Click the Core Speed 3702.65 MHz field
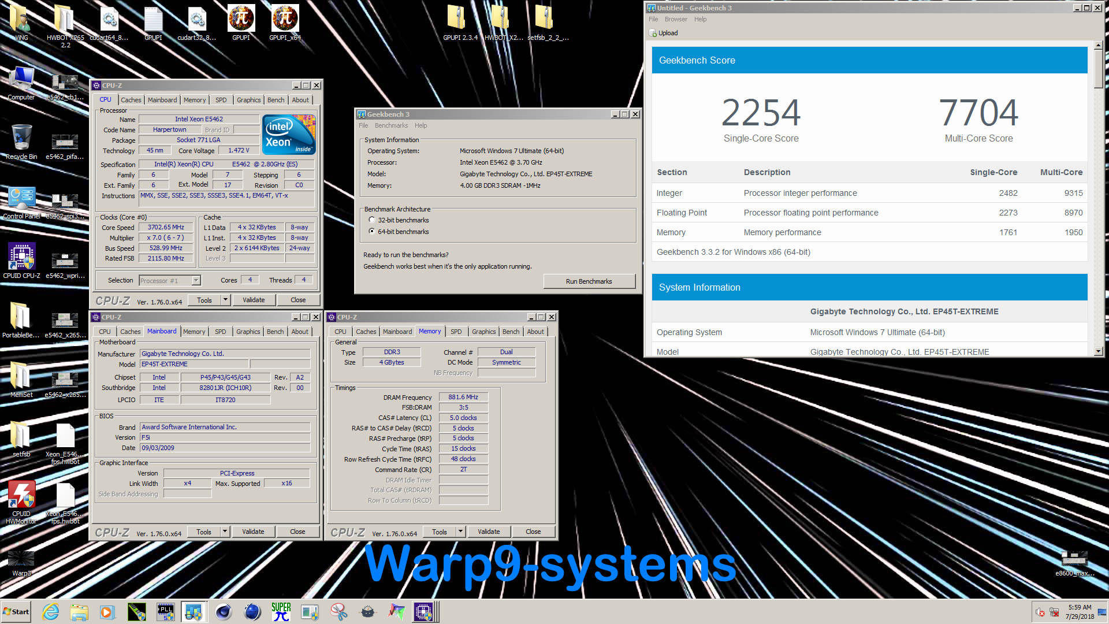This screenshot has height=624, width=1109. click(166, 227)
